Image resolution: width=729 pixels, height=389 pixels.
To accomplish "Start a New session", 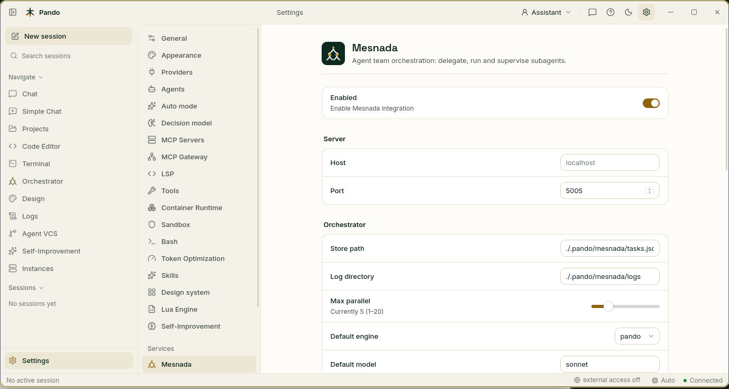I will pos(69,36).
